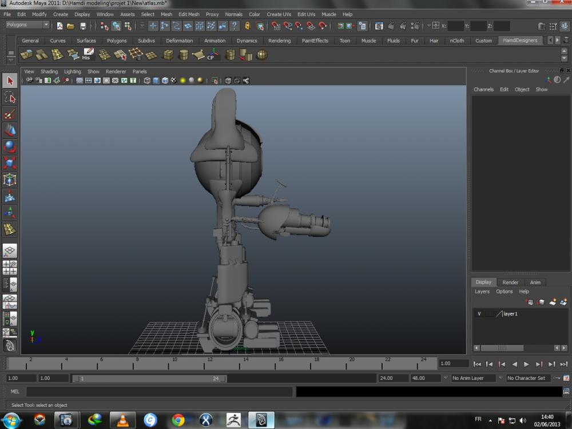
Task: Open the Edit Mesh menu
Action: (189, 14)
